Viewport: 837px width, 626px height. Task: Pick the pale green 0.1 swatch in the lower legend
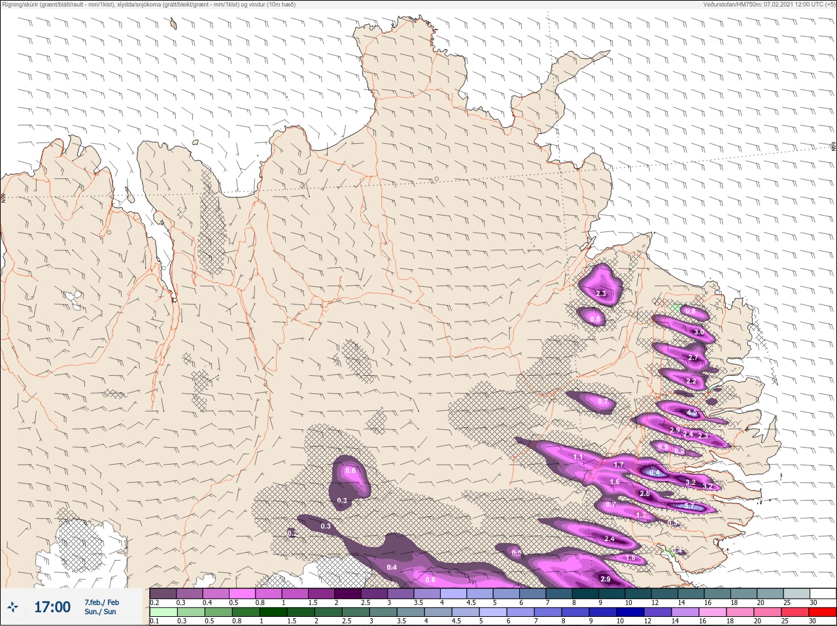[163, 613]
